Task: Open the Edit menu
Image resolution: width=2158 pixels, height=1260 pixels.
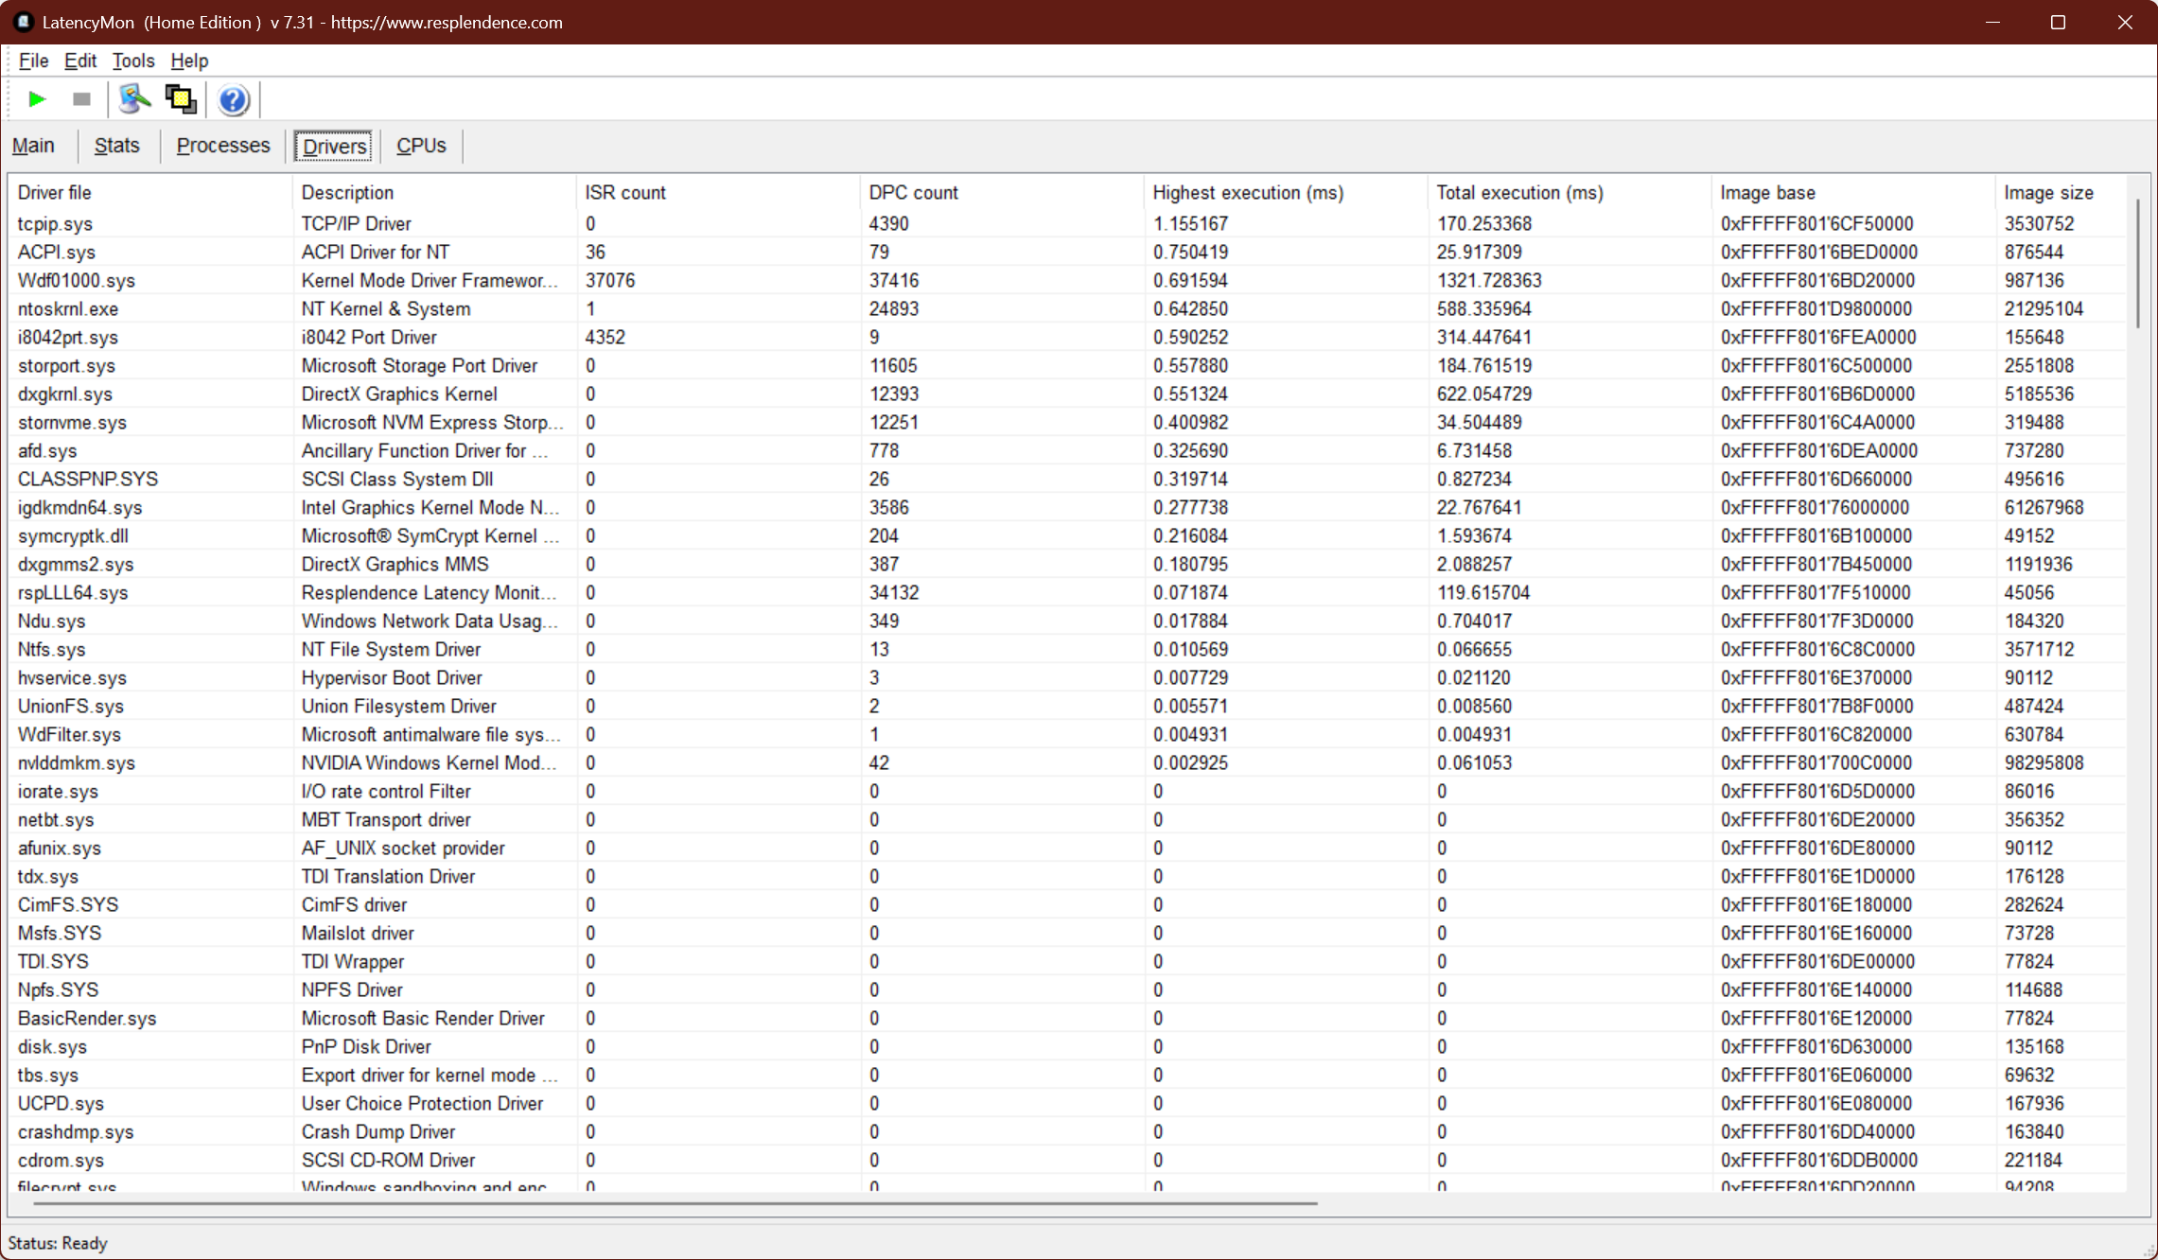Action: coord(80,61)
